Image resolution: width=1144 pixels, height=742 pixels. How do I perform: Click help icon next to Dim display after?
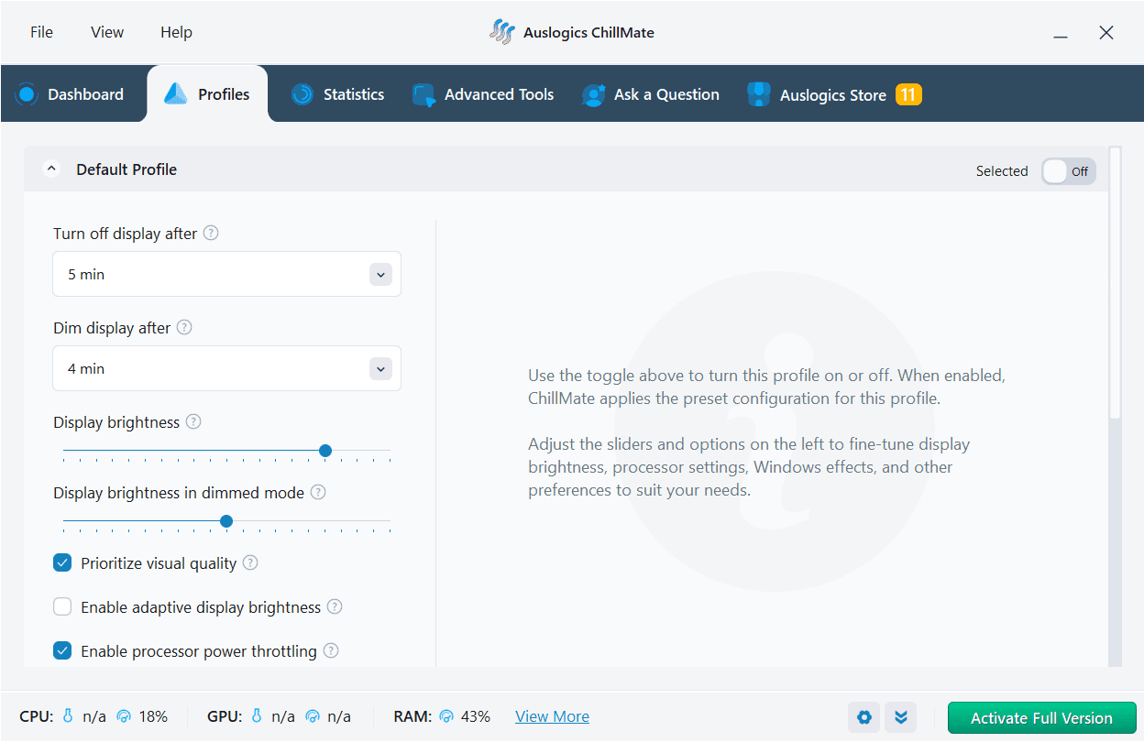[184, 327]
